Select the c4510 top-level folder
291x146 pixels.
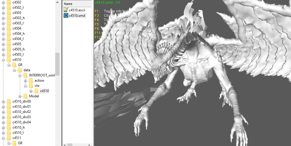point(17,60)
